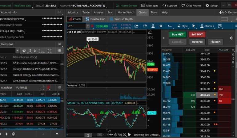The width and height of the screenshot is (237, 138).
Task: Open the news filter settings gear
Action: point(24,51)
